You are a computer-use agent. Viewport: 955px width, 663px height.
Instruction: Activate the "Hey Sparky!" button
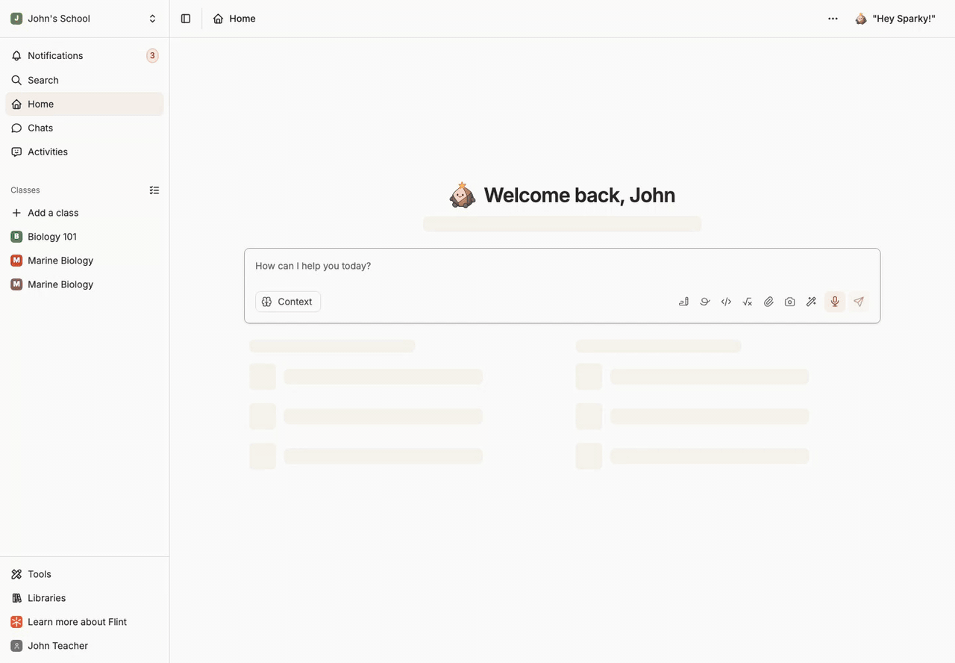895,19
